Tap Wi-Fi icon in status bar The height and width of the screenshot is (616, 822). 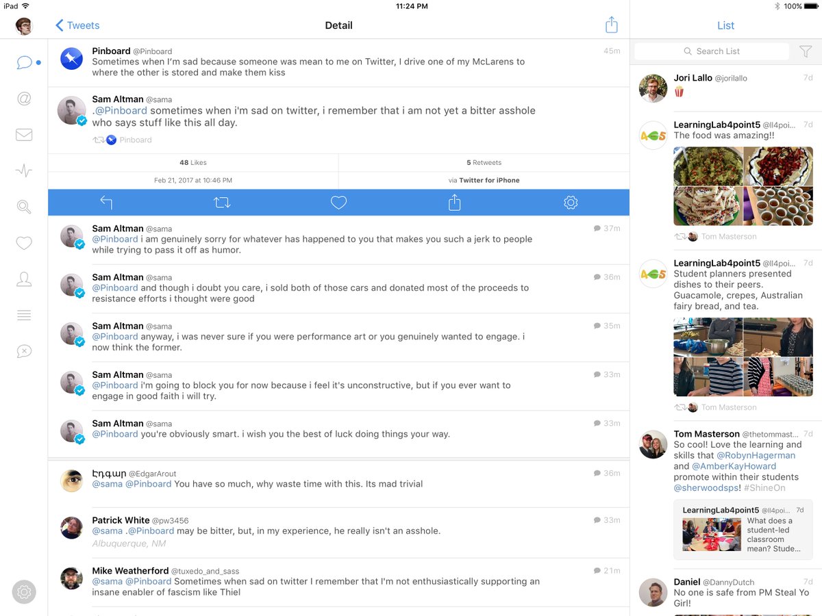click(25, 6)
